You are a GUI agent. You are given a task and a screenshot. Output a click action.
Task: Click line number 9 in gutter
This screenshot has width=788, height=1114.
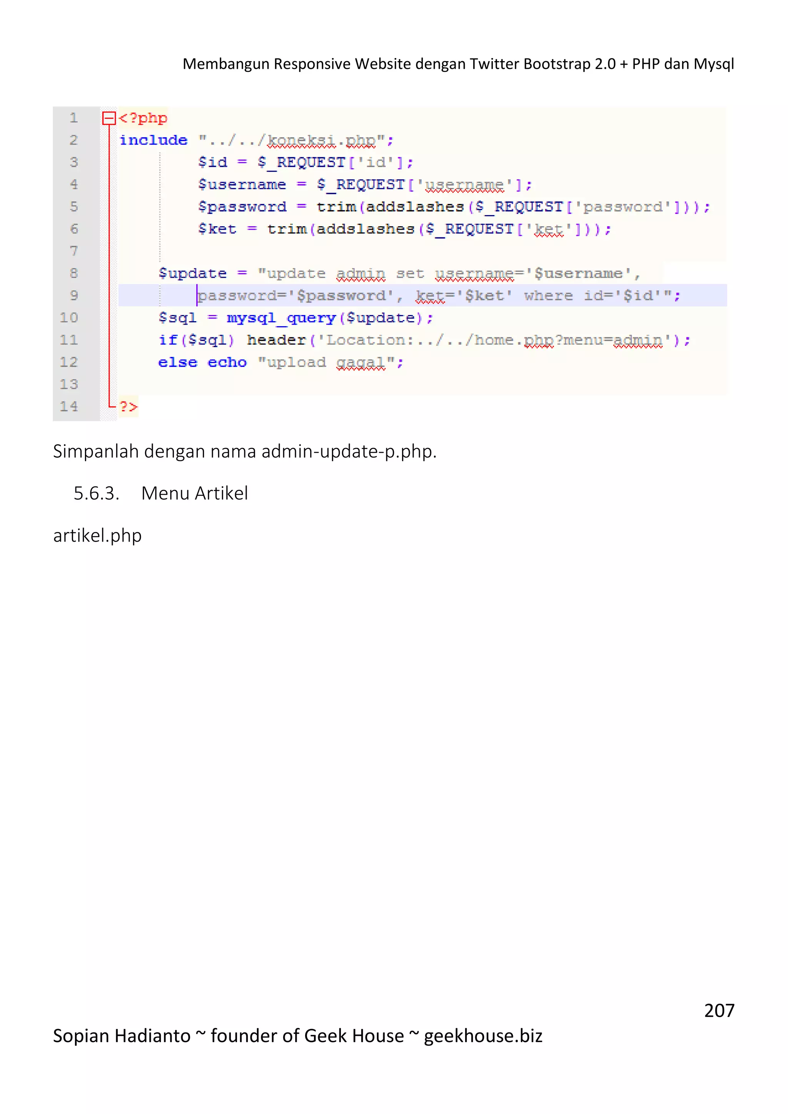74,295
